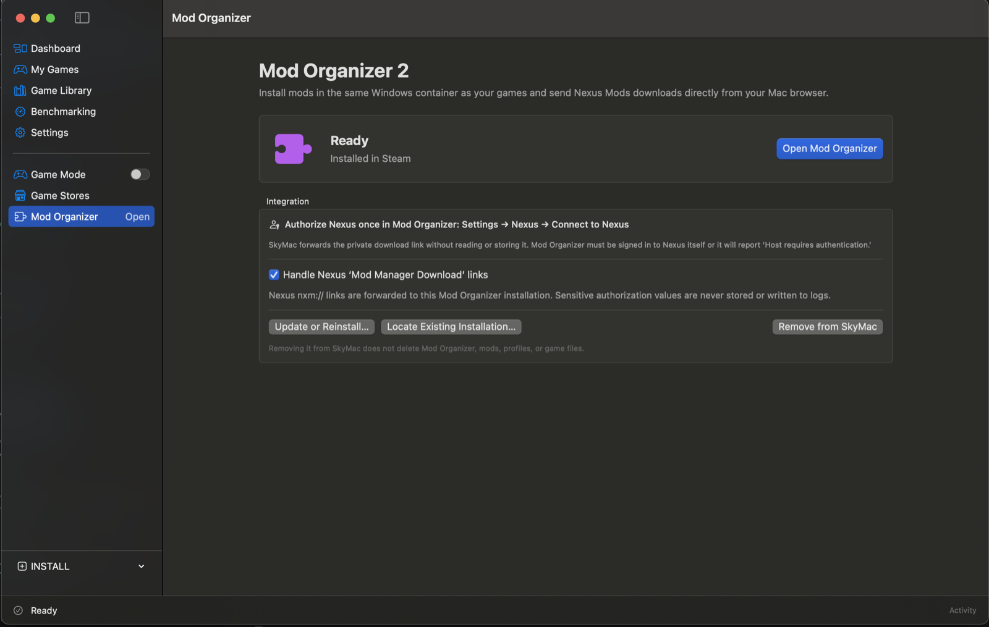The height and width of the screenshot is (627, 989).
Task: Open the Activity panel in status bar
Action: pyautogui.click(x=962, y=610)
